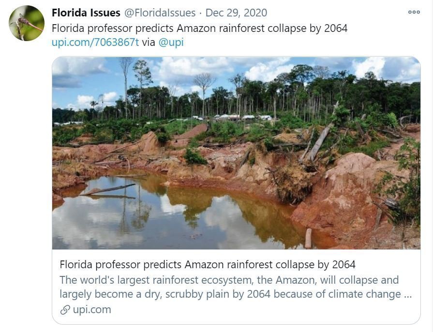The width and height of the screenshot is (433, 332).
Task: Open the @upi mention
Action: [171, 43]
